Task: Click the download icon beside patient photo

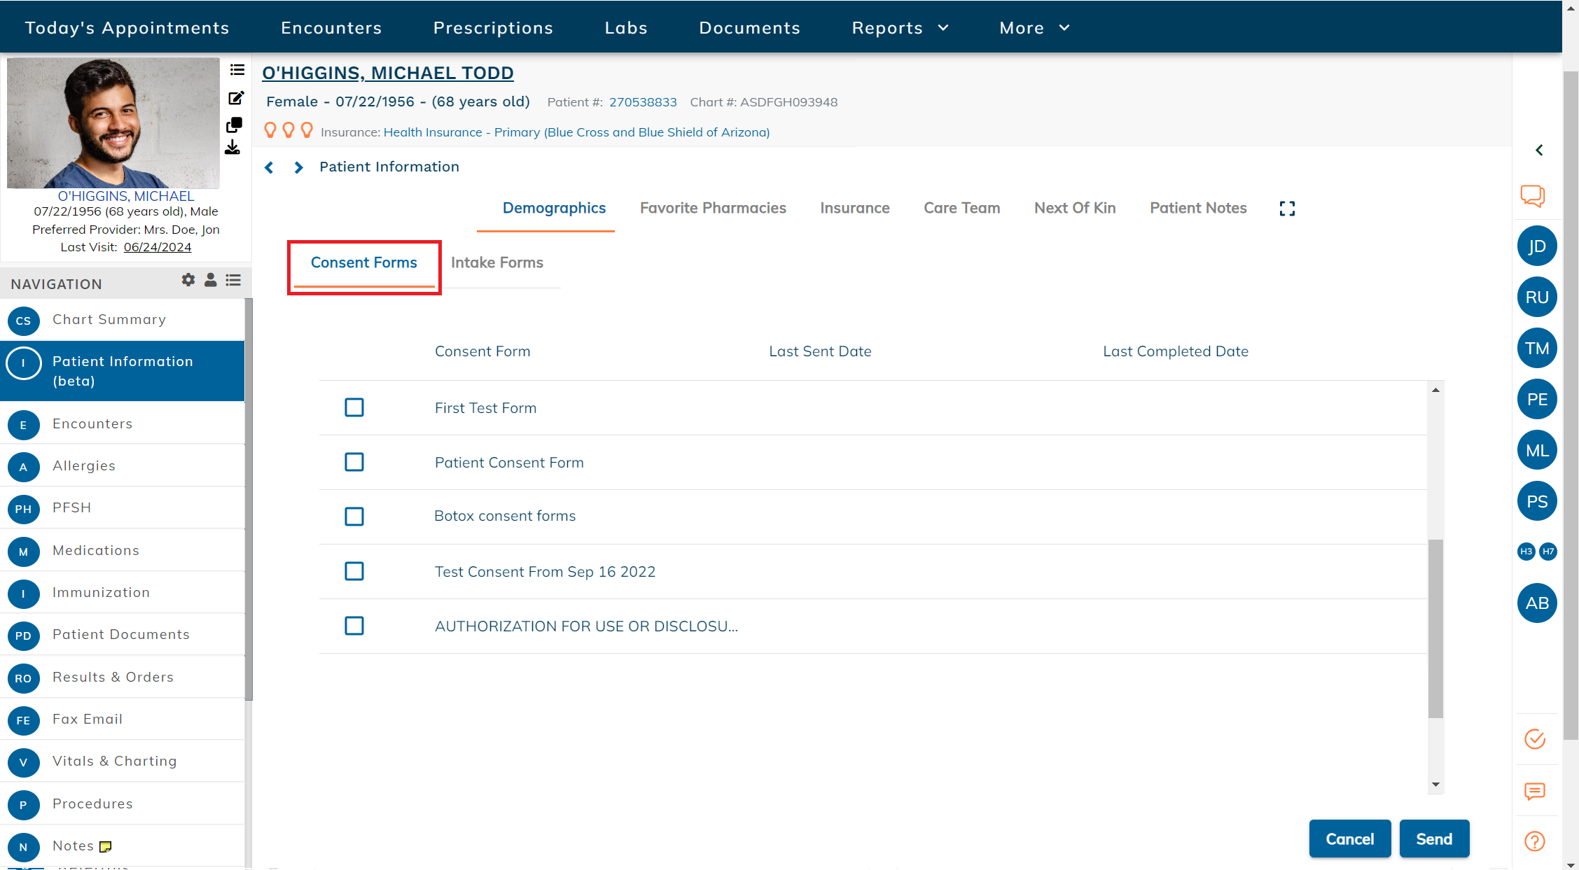Action: (232, 147)
